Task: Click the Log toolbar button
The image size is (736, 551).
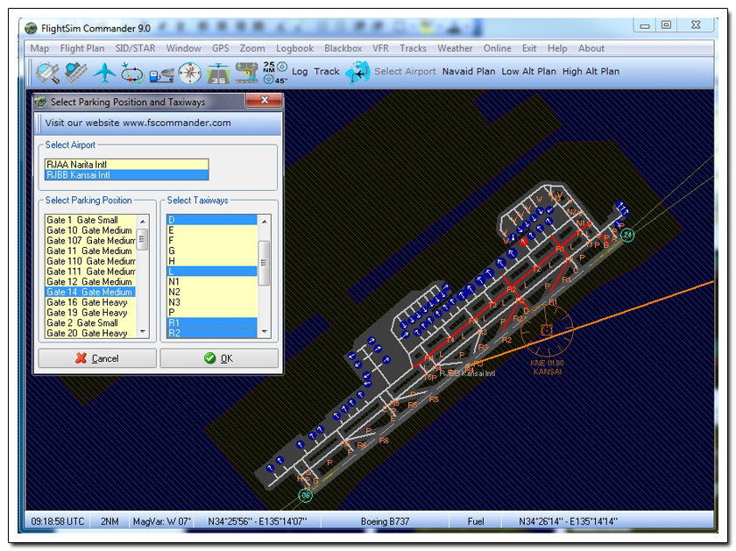Action: point(300,71)
